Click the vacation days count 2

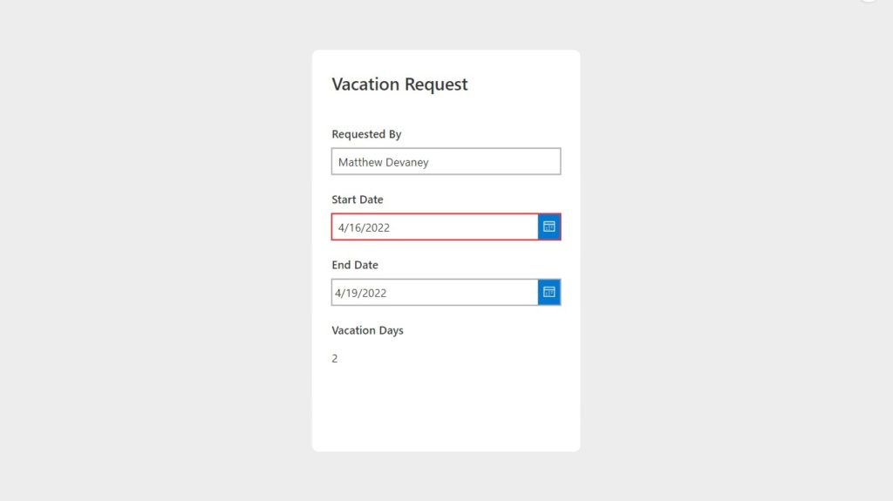[x=335, y=359]
